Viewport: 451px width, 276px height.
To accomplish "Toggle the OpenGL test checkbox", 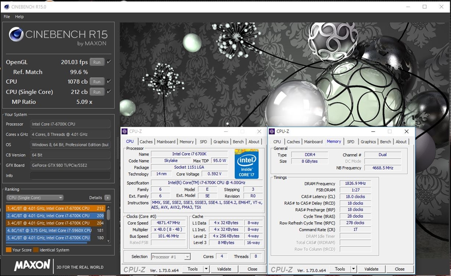I will 109,62.
